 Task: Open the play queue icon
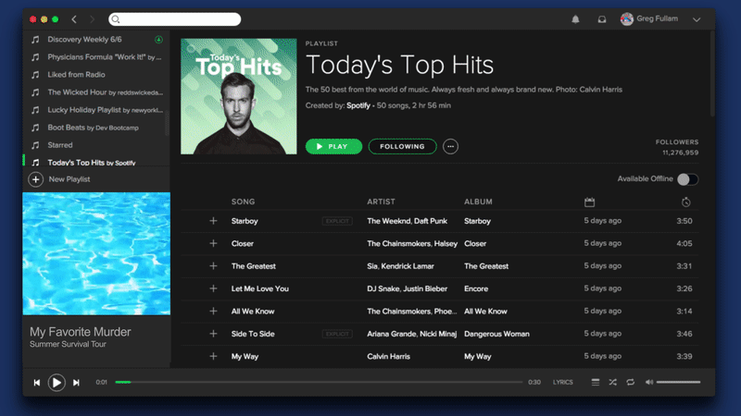596,382
